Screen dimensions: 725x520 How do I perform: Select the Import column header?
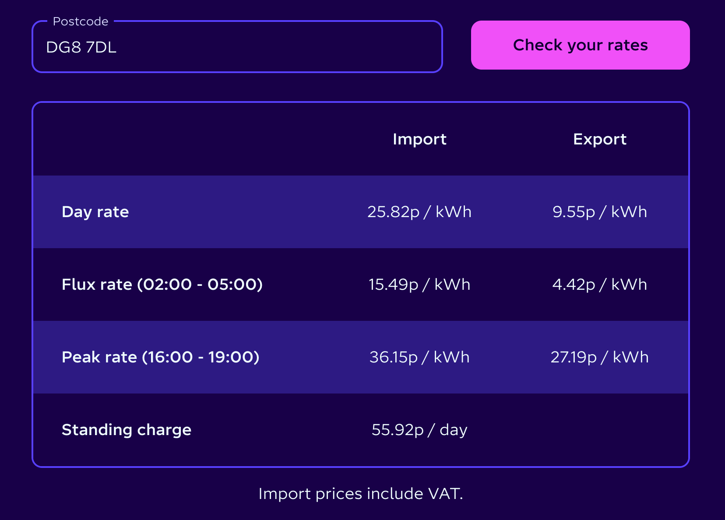point(419,139)
